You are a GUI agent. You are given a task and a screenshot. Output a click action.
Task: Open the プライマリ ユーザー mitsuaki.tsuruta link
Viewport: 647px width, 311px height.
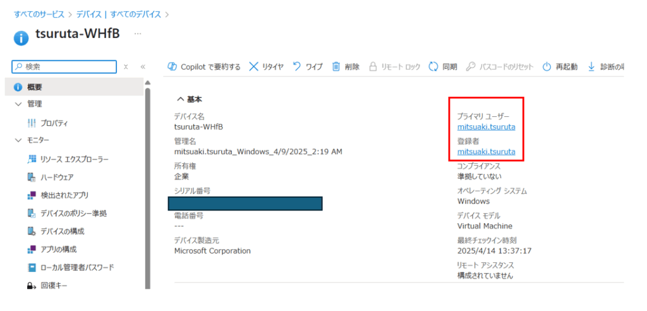(486, 127)
